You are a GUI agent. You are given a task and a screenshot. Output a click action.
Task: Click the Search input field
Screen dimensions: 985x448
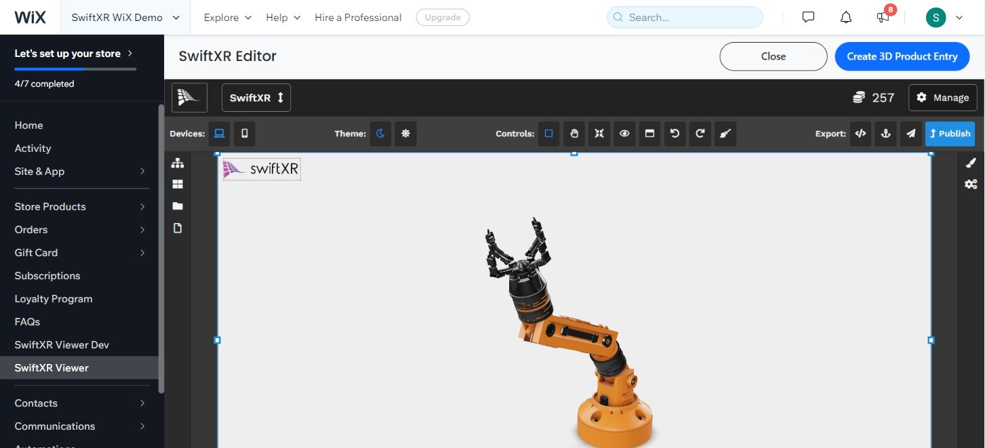tap(685, 18)
